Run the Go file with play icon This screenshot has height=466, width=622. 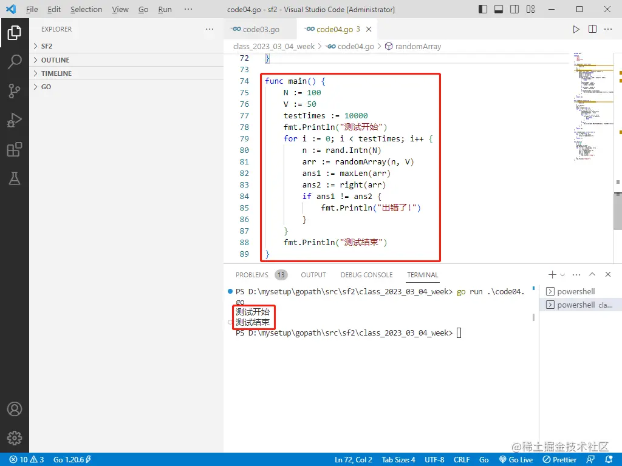tap(576, 29)
